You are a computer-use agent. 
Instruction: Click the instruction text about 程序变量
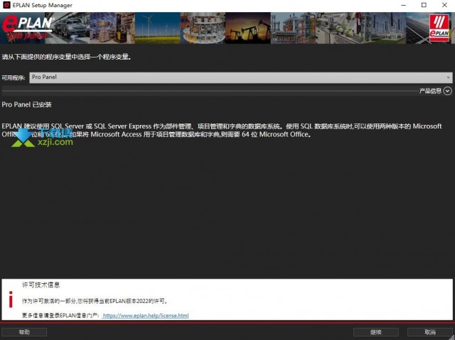66,57
